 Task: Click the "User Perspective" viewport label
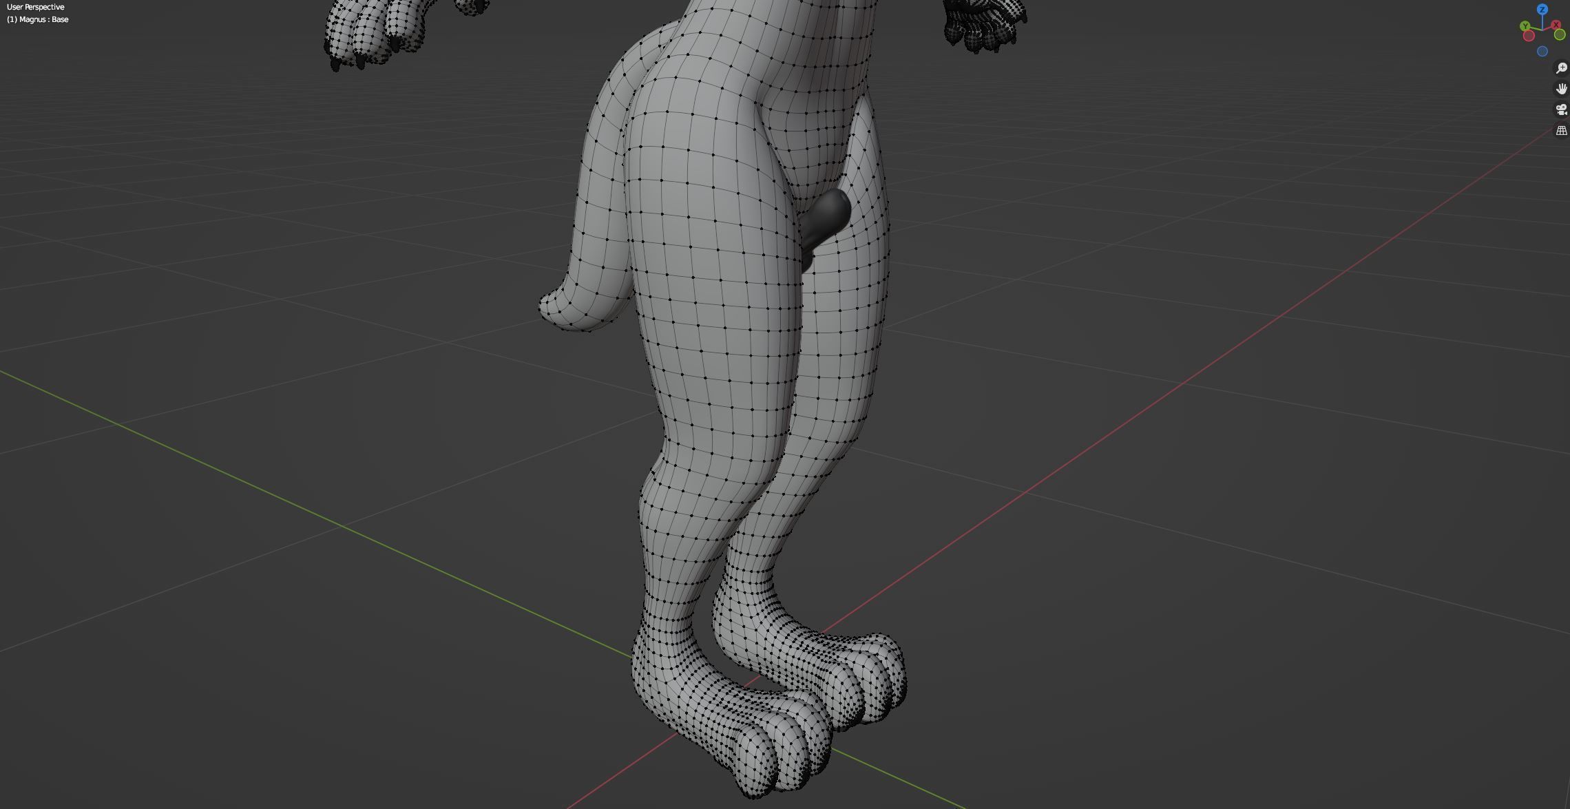[36, 7]
